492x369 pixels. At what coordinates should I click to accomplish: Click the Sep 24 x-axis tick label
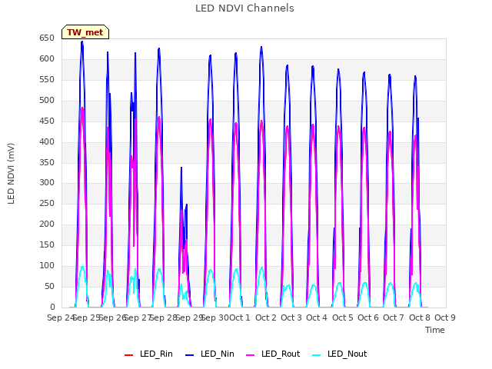coord(61,317)
